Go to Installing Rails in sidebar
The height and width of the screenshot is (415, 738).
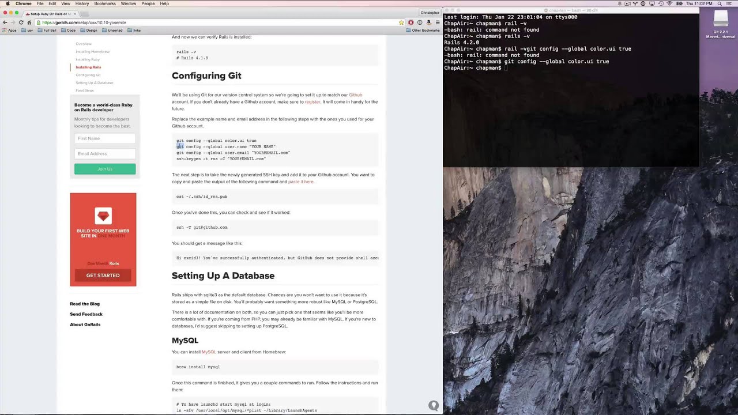coord(88,67)
